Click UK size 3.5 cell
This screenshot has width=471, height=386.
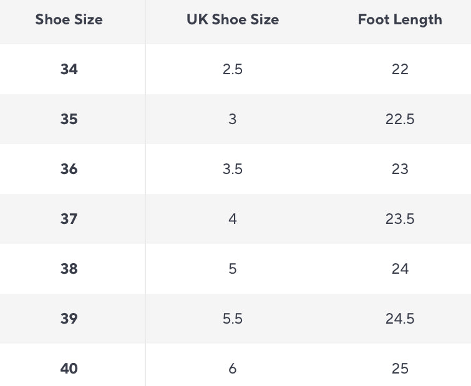(233, 169)
